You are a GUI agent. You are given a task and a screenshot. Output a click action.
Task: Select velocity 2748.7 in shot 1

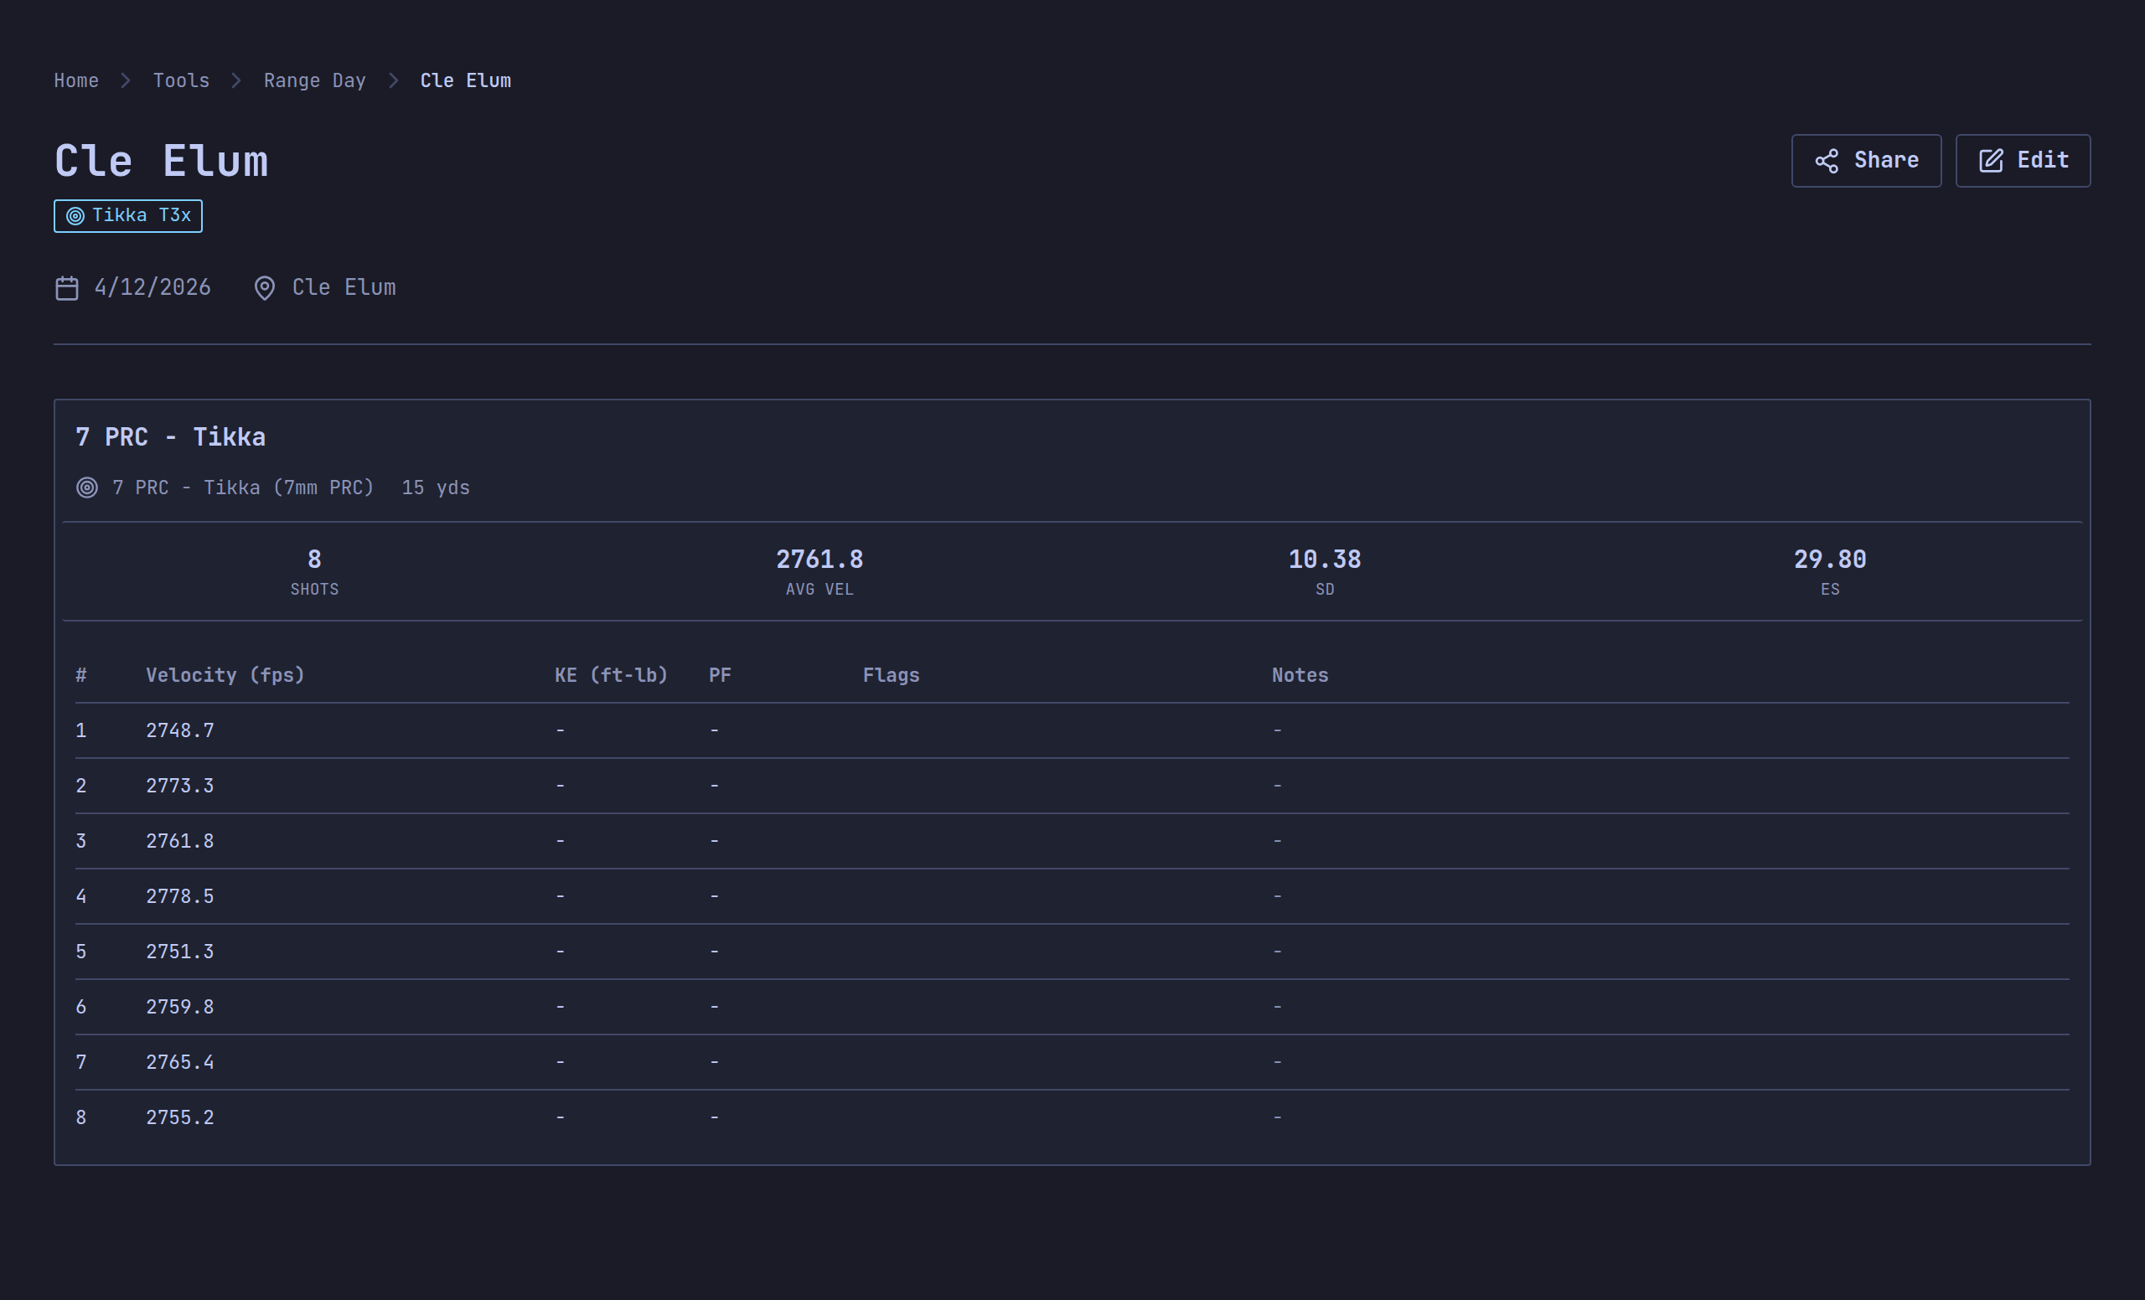click(180, 731)
